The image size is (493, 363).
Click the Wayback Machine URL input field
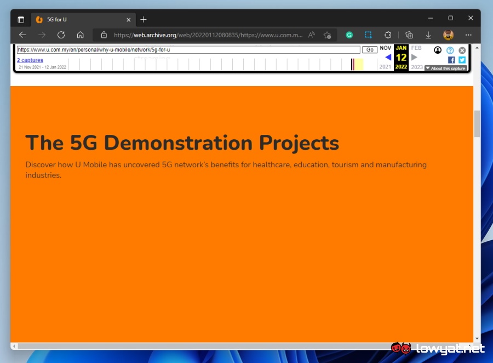[x=188, y=50]
